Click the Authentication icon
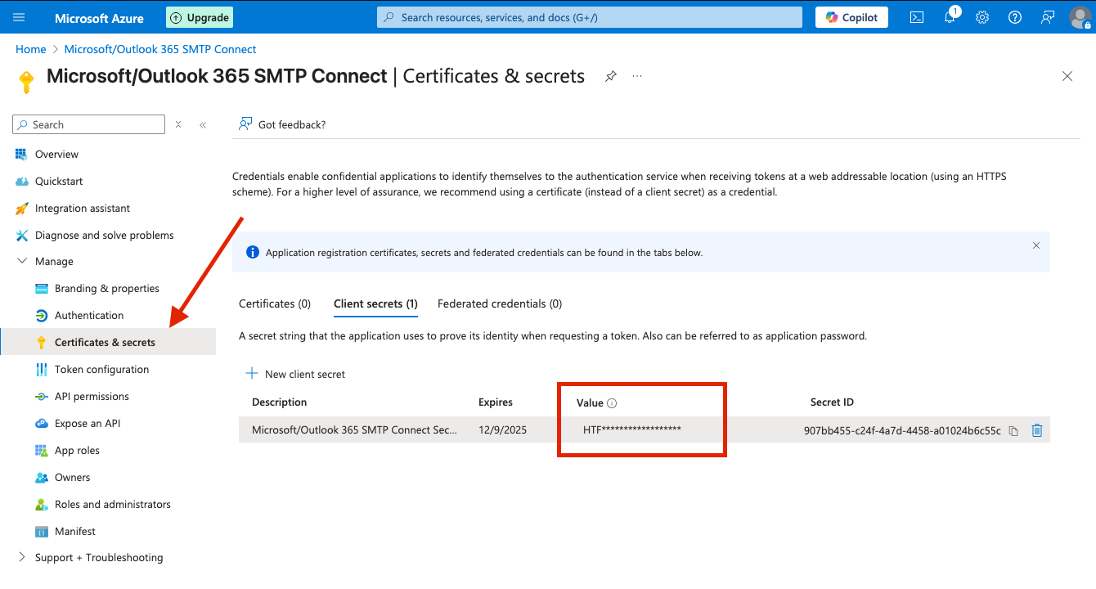 [42, 316]
